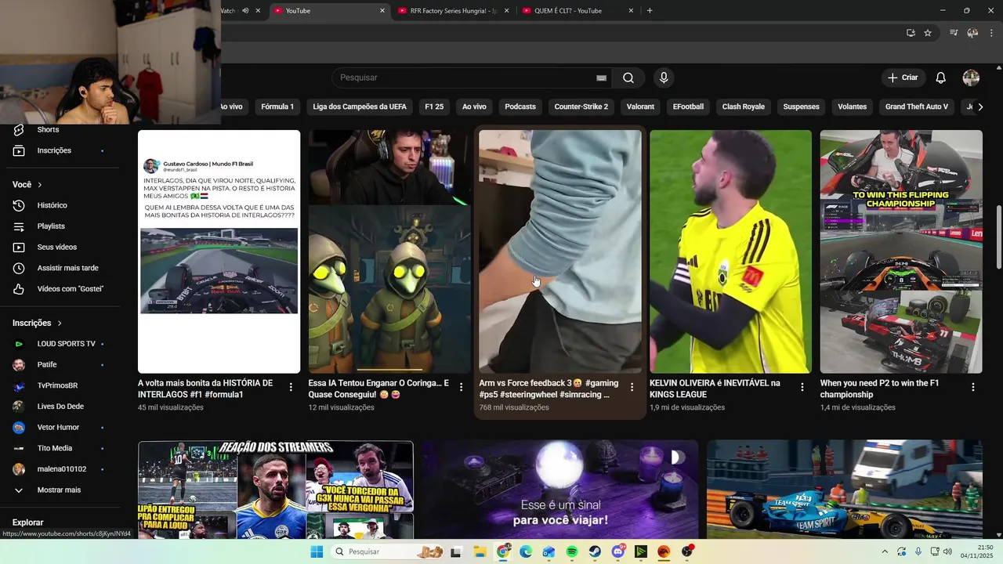
Task: Open Vetor Humor channel
Action: pos(58,428)
